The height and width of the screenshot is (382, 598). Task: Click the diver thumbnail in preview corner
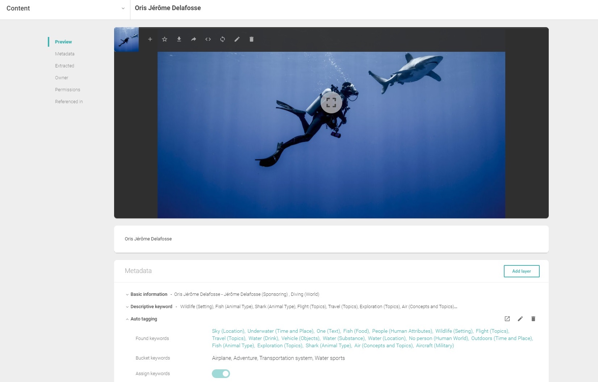coord(126,39)
